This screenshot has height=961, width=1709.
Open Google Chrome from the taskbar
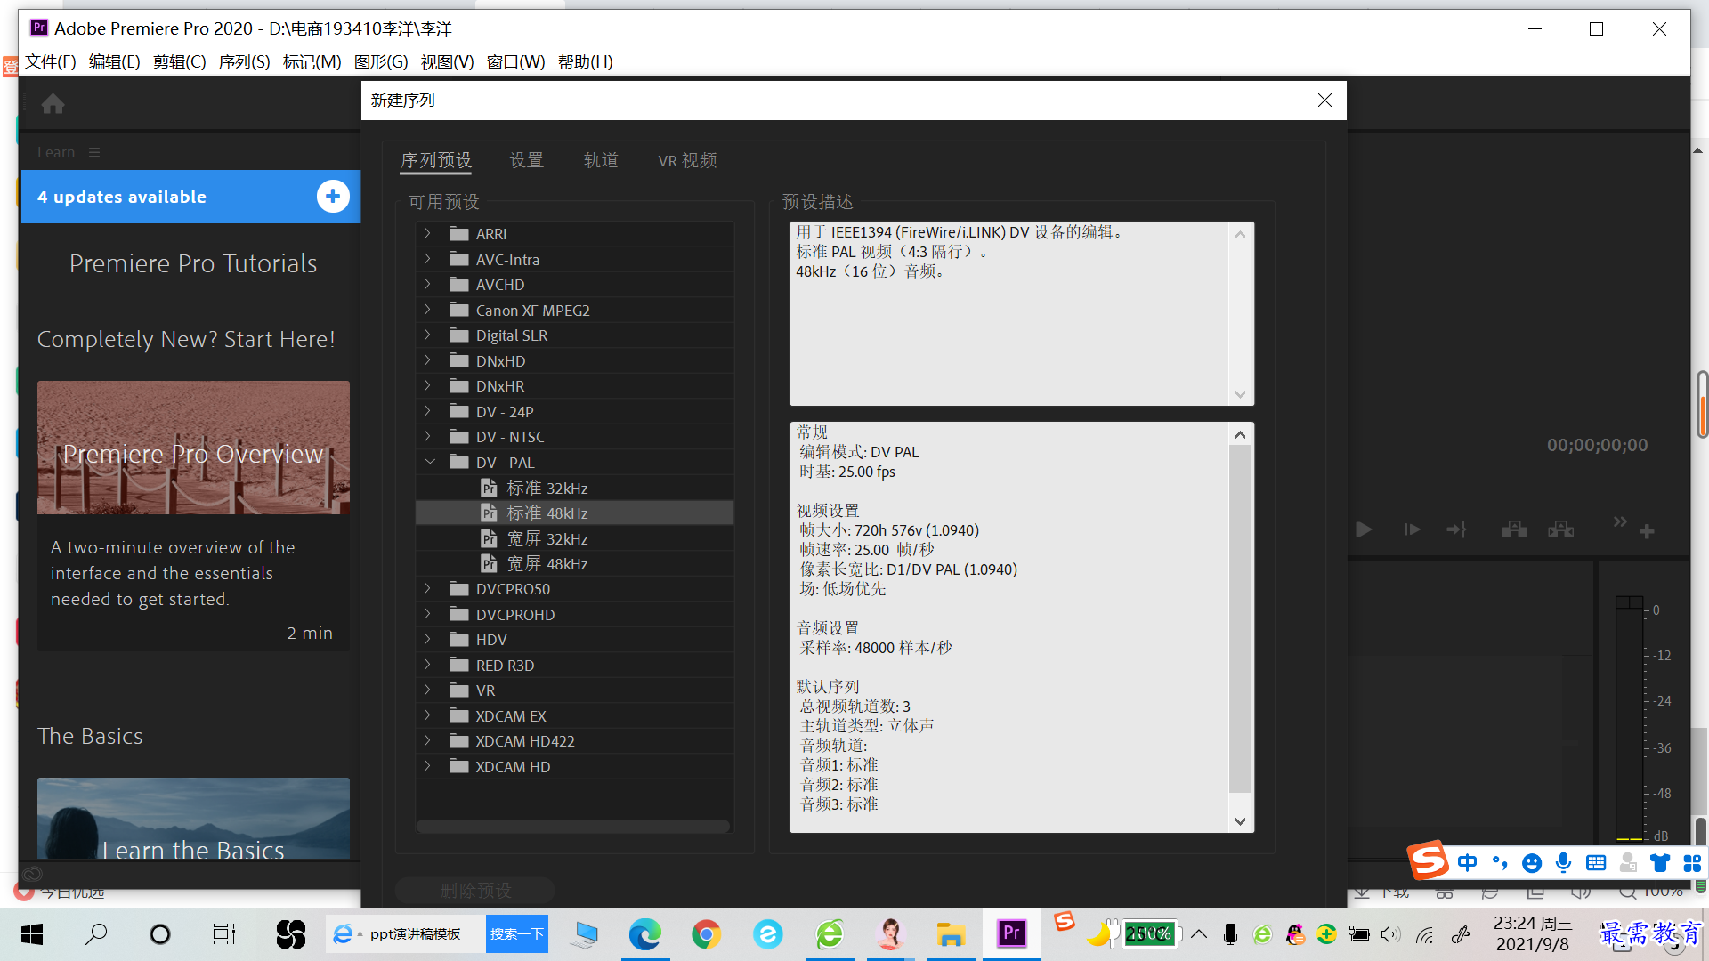pos(706,934)
